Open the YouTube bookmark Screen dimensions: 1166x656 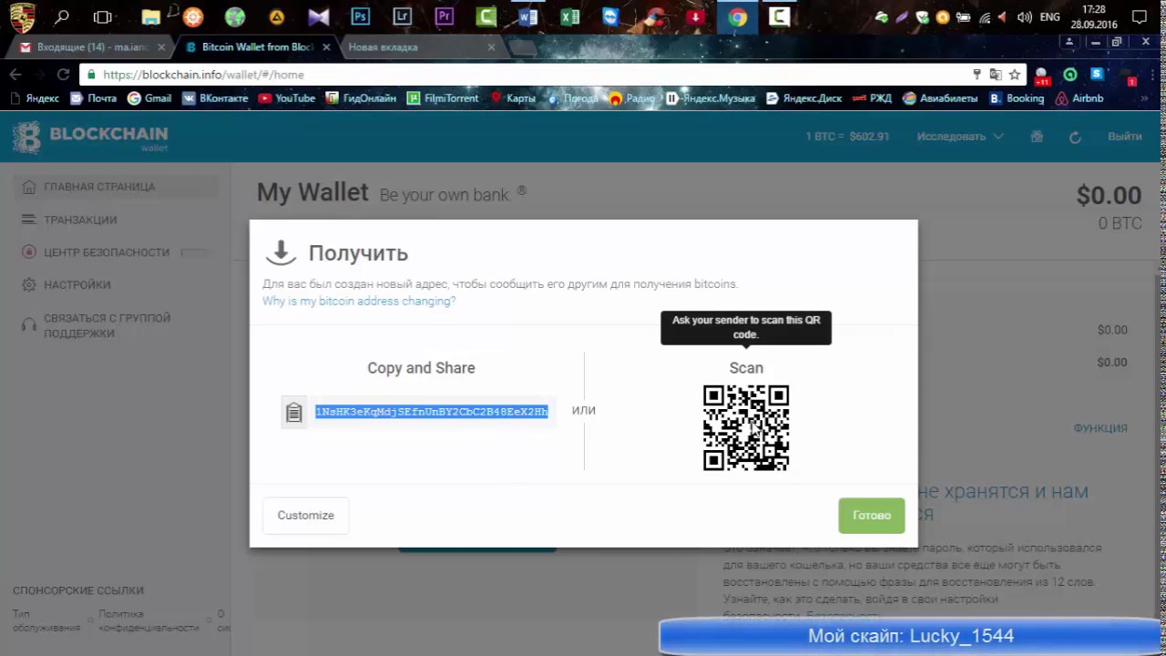click(x=286, y=98)
